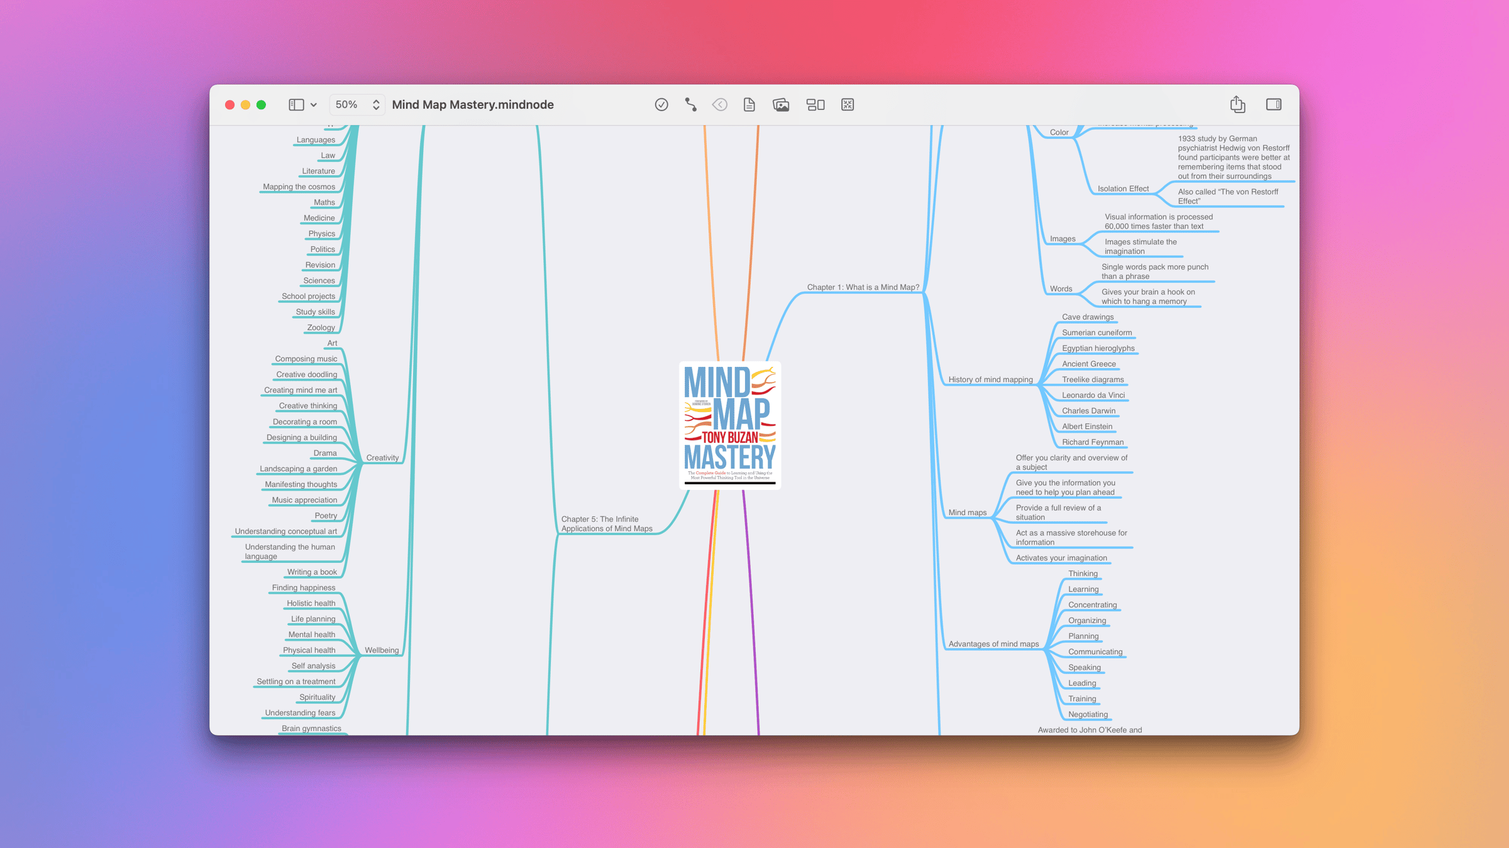Select the Brain gymnastics node

[311, 729]
